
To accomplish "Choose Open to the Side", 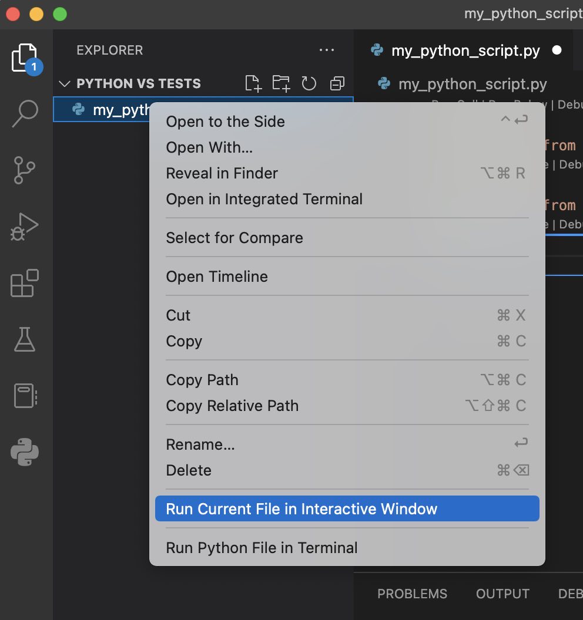I will [x=347, y=122].
